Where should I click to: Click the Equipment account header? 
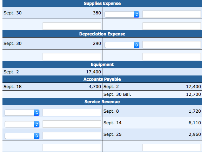[x=102, y=65]
